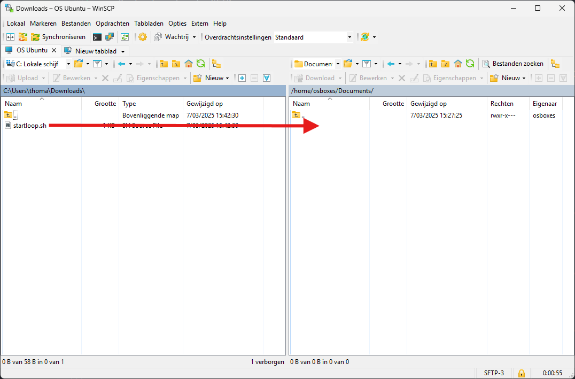Toggle the filter icon on remote panel

pyautogui.click(x=368, y=63)
